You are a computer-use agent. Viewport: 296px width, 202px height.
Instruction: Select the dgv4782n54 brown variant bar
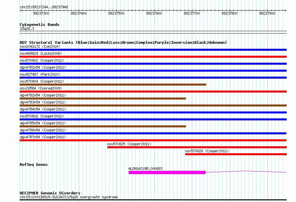[x=103, y=99]
